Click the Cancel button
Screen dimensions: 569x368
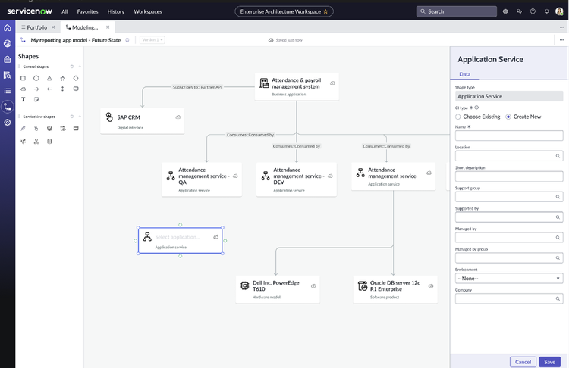click(x=523, y=362)
